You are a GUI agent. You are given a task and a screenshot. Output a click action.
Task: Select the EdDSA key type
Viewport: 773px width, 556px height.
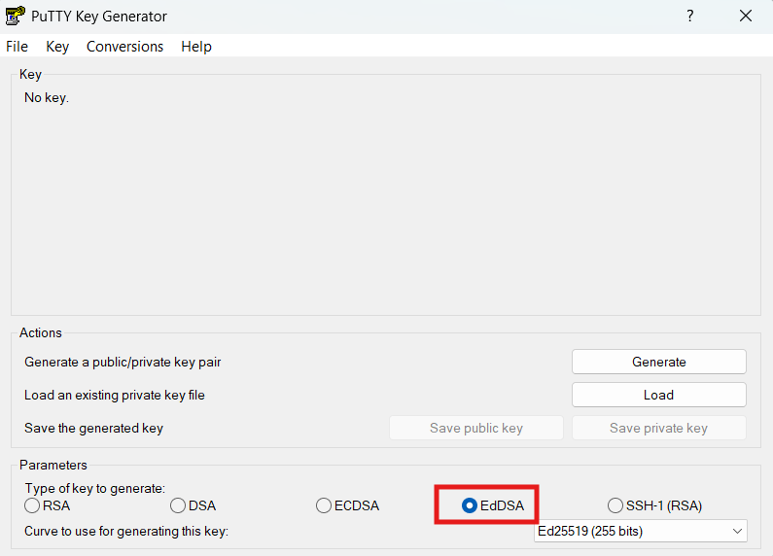(x=493, y=505)
